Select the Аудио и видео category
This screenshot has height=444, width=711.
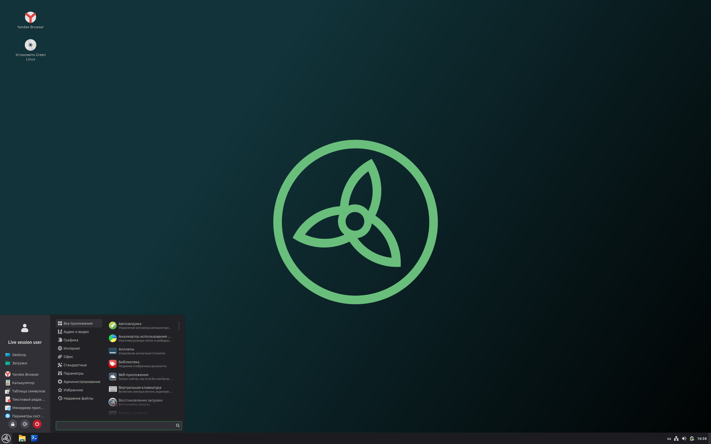79,332
